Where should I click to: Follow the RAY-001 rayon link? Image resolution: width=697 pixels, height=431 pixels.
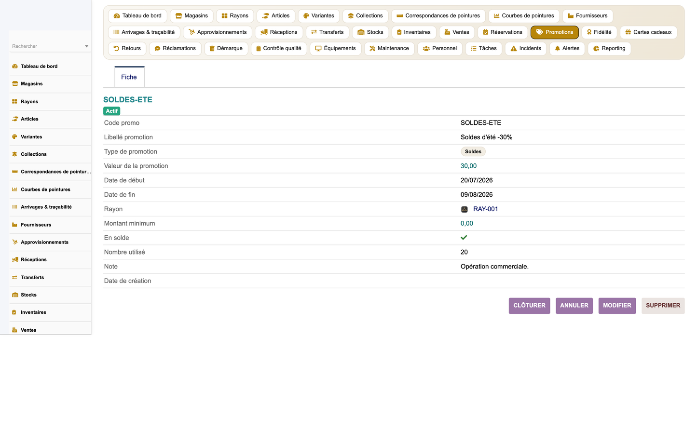(486, 209)
